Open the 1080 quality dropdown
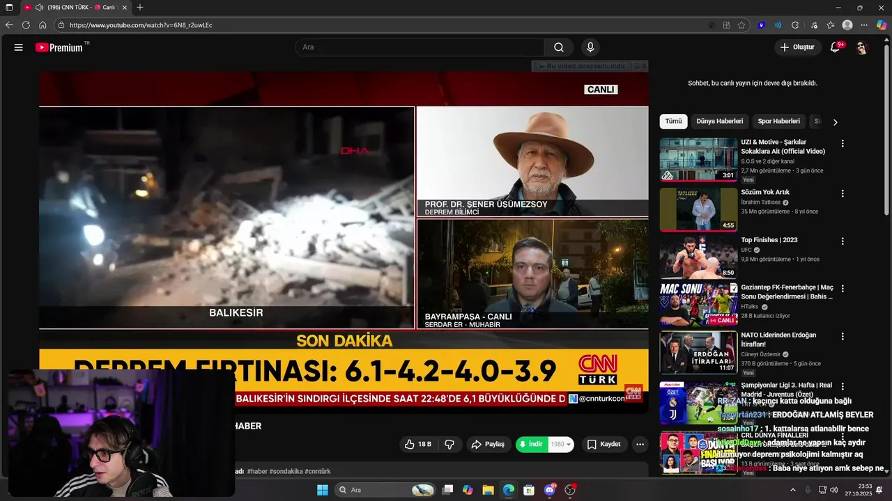This screenshot has height=501, width=892. pyautogui.click(x=561, y=444)
